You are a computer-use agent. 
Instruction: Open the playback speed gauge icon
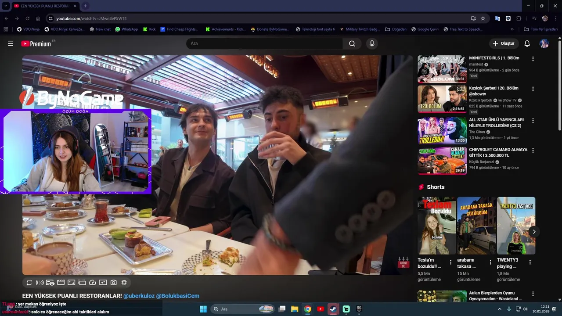pyautogui.click(x=92, y=283)
